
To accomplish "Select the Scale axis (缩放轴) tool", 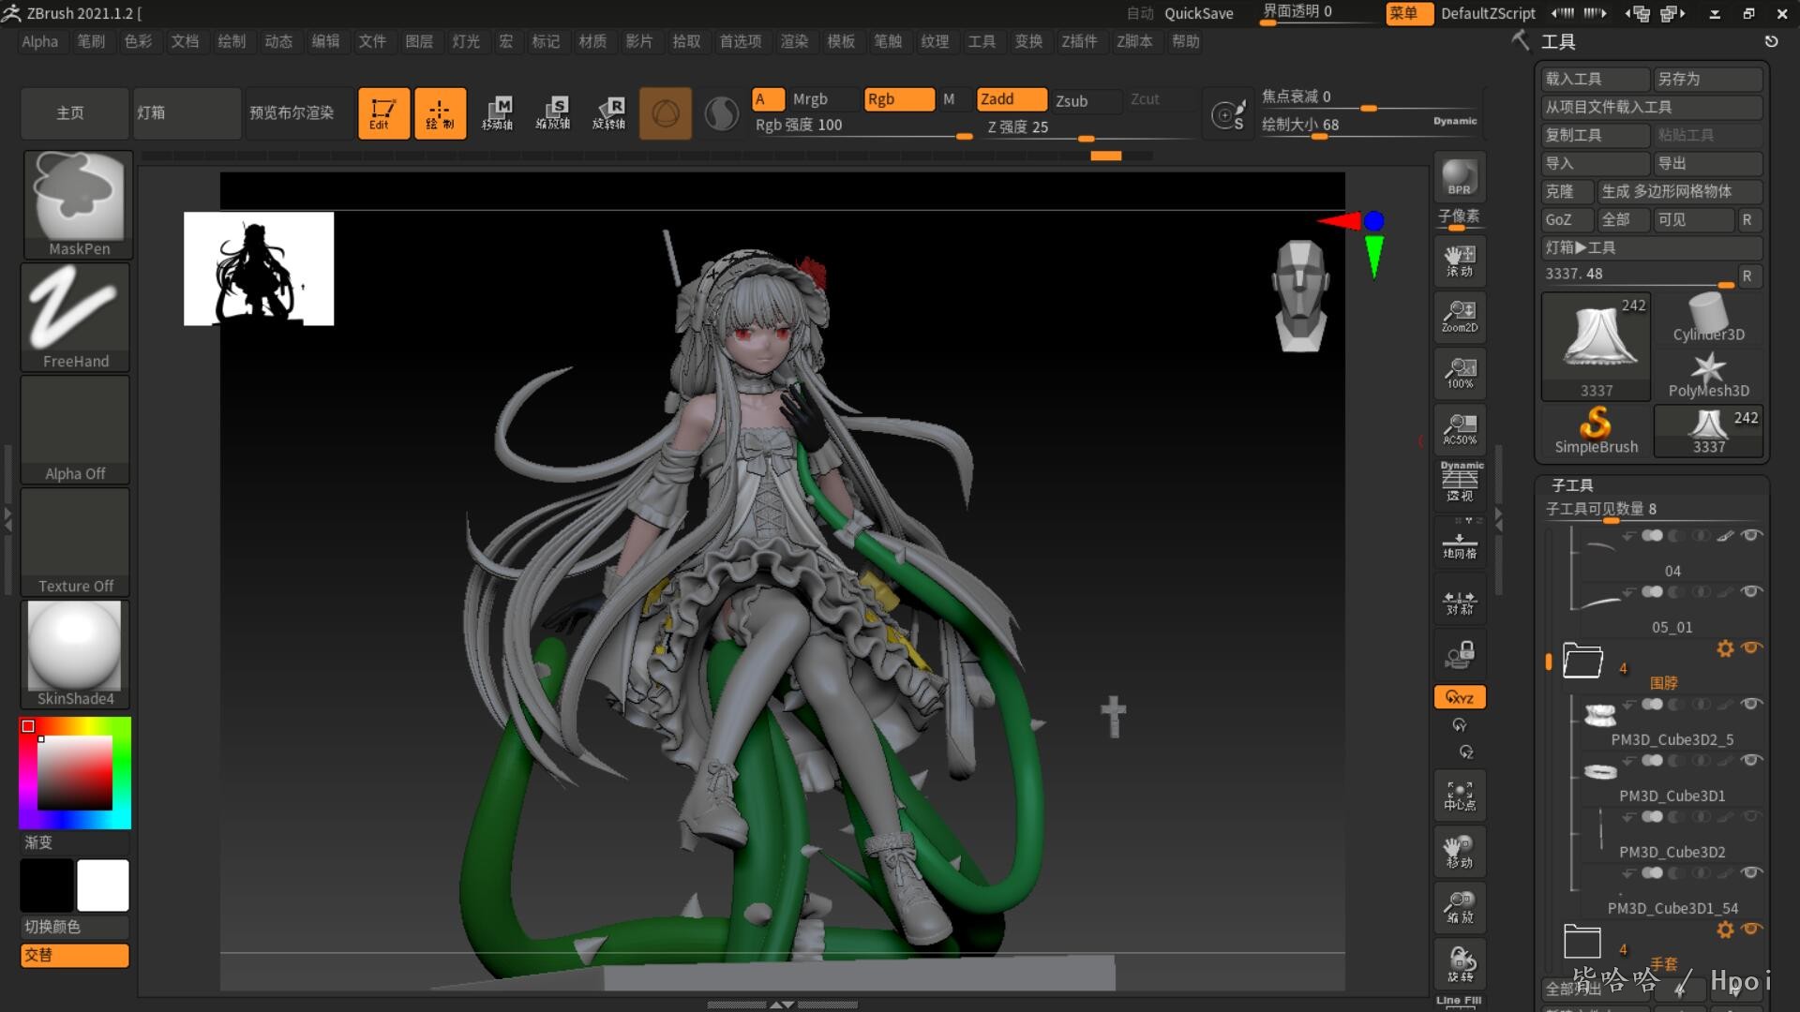I will (x=553, y=113).
